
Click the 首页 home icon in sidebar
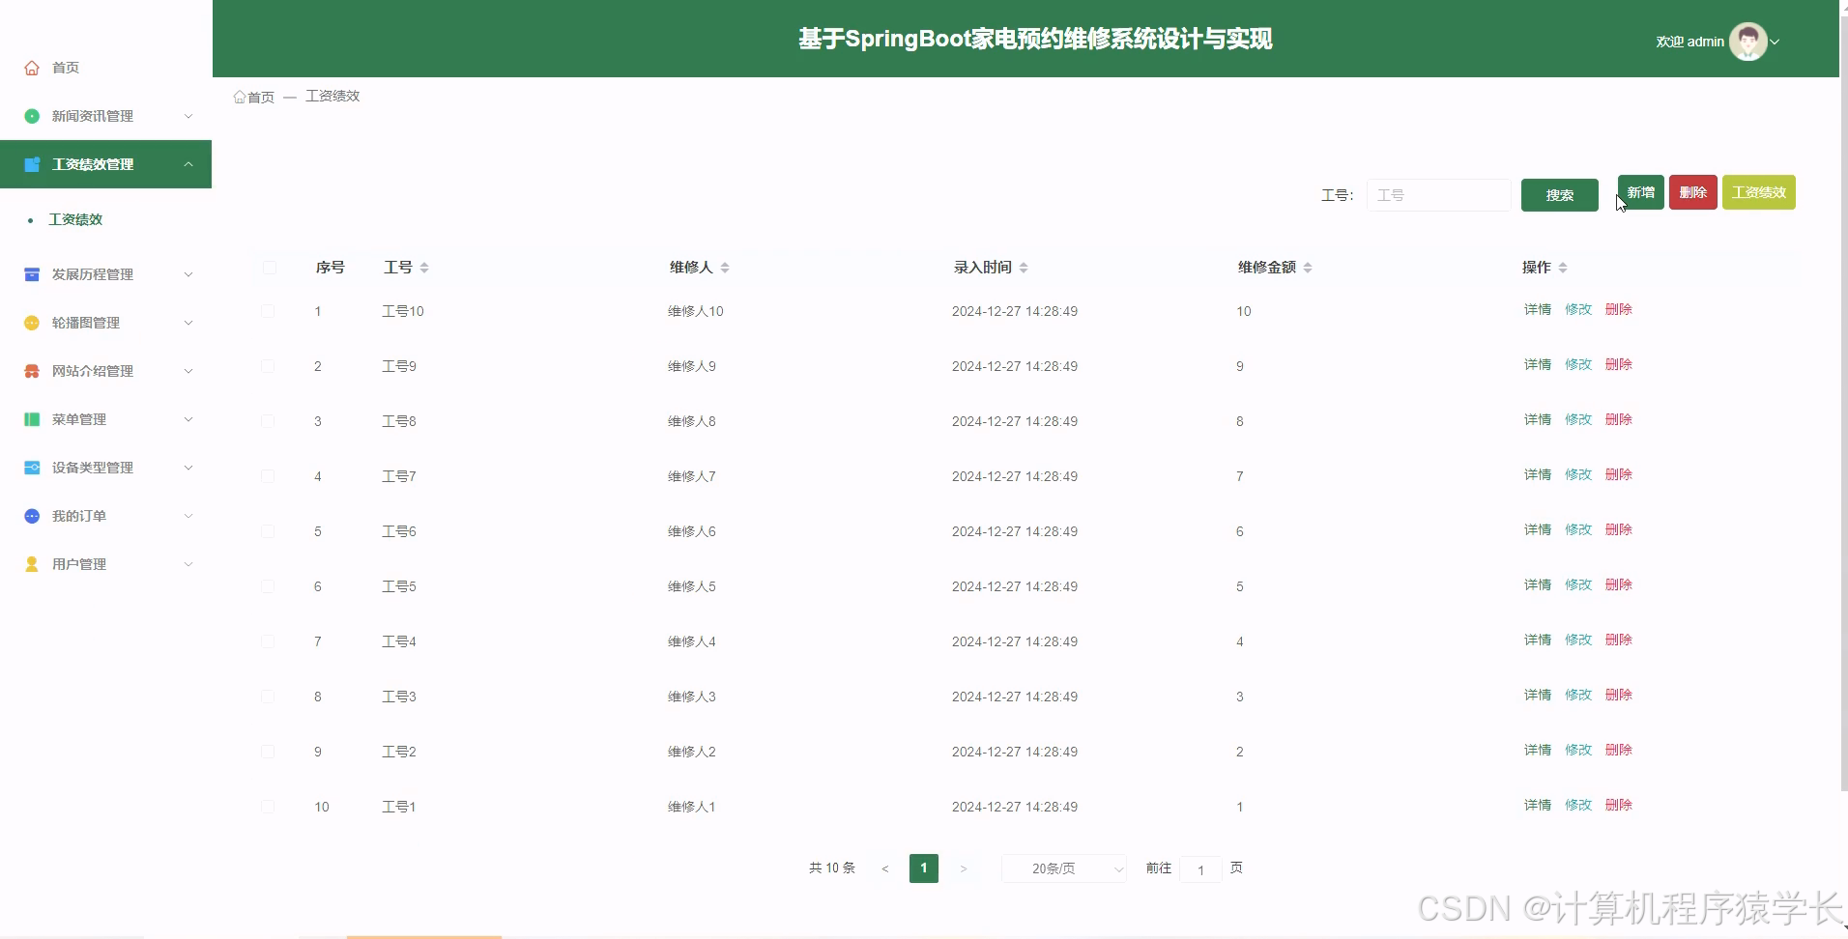(32, 67)
